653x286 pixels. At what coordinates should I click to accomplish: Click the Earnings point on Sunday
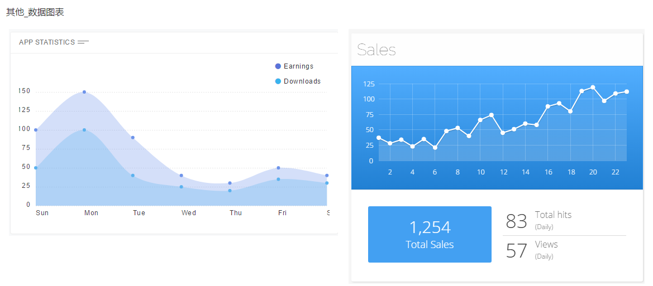coord(36,130)
